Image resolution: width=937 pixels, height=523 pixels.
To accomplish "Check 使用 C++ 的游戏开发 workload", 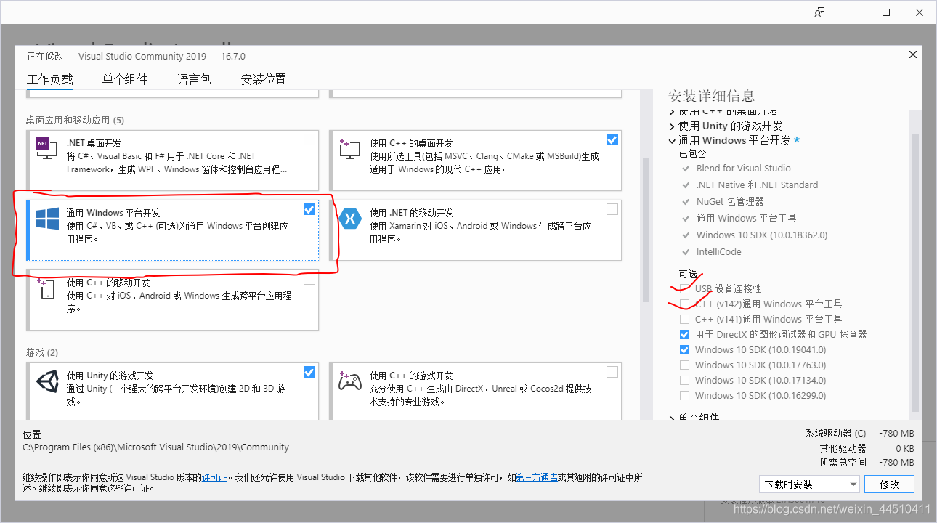I will tap(612, 372).
